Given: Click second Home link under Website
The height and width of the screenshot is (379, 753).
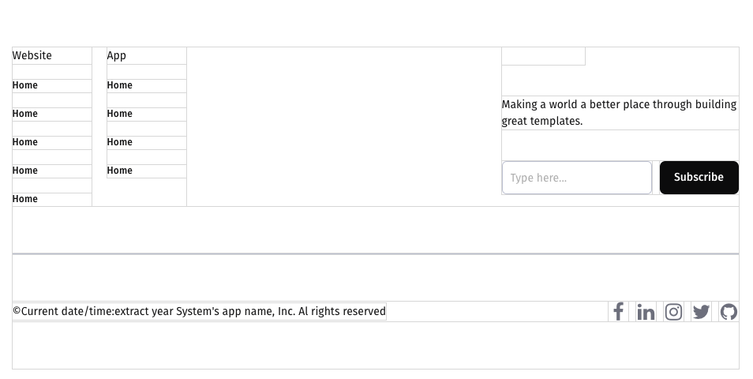Looking at the screenshot, I should tap(25, 114).
